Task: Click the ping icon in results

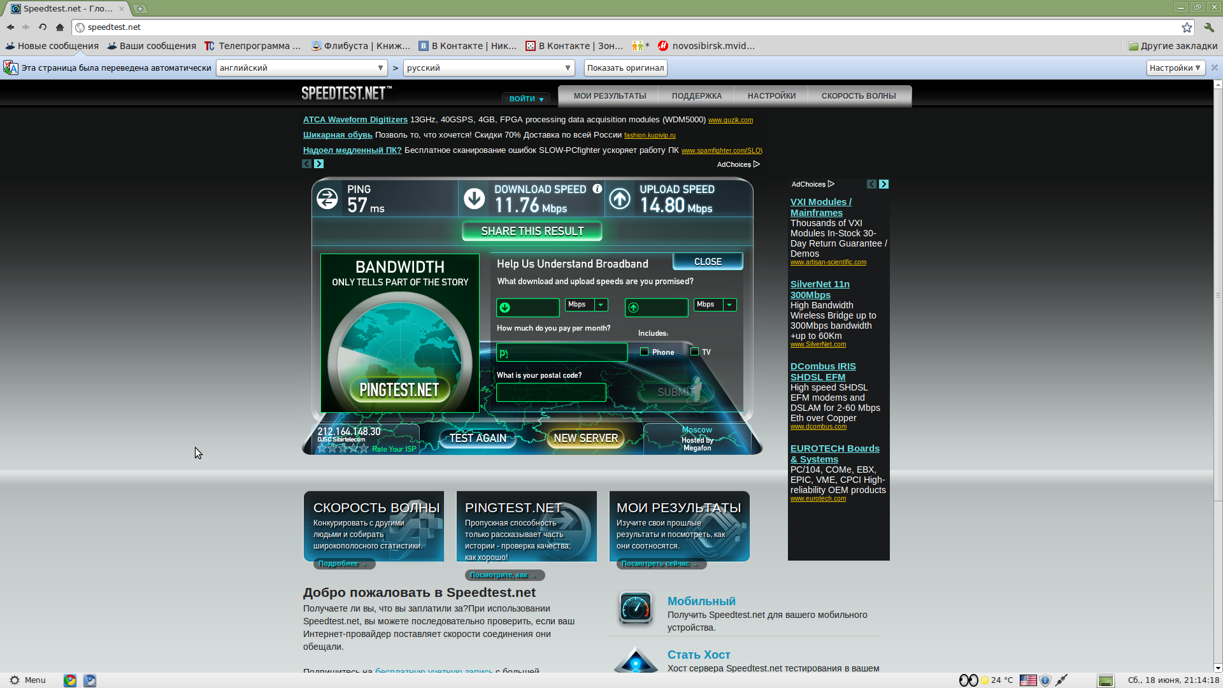Action: click(327, 199)
